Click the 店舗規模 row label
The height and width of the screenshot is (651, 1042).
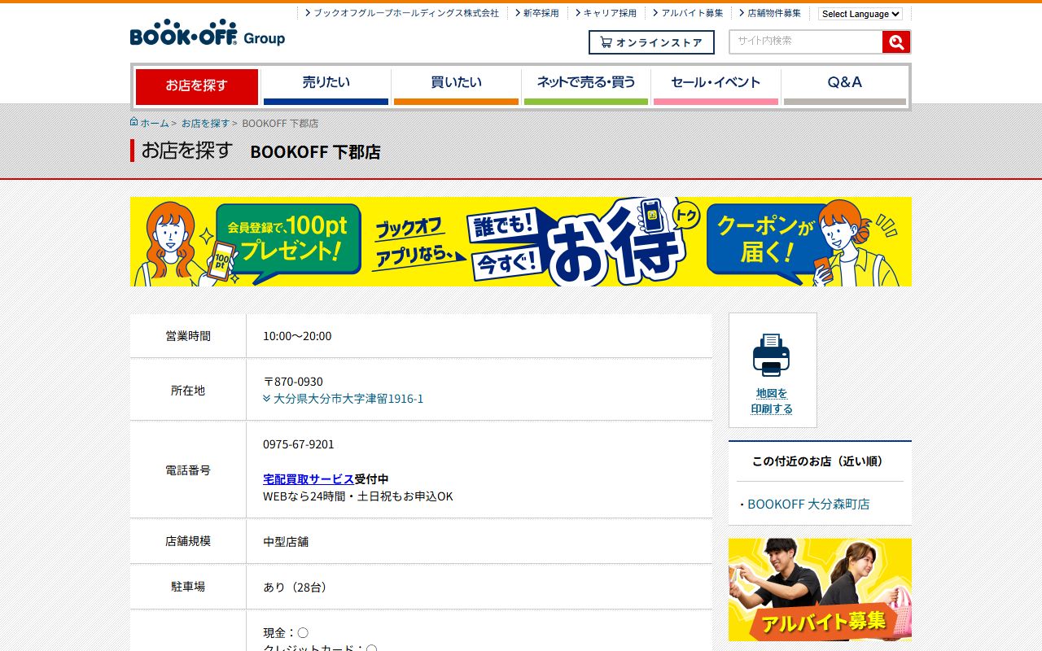(188, 541)
